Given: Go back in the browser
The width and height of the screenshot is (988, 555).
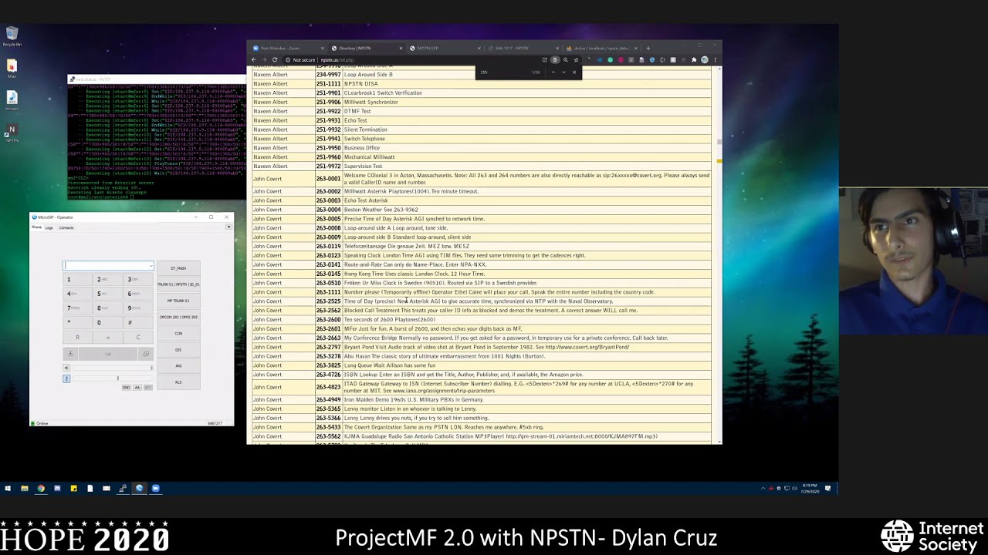Looking at the screenshot, I should [x=254, y=59].
